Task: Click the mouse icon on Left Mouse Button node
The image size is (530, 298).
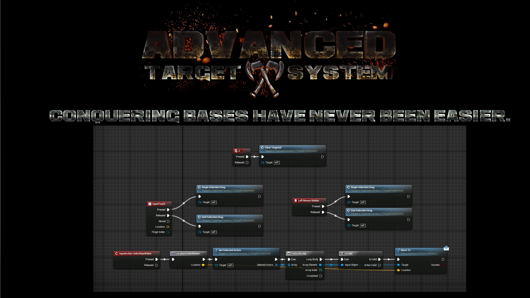Action: 296,201
